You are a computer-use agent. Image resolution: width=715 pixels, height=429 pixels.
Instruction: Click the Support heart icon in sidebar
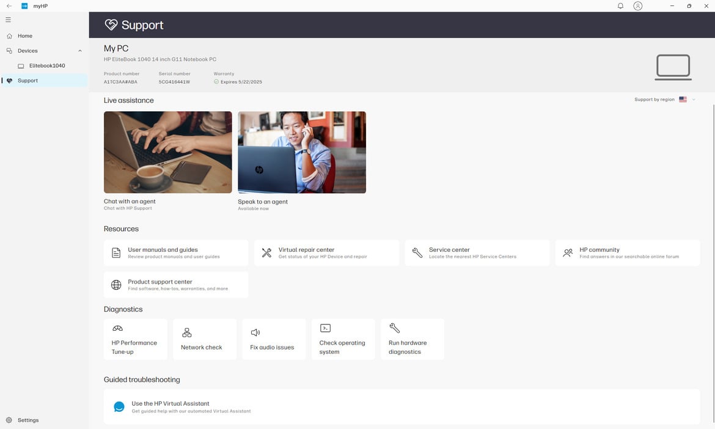tap(9, 81)
